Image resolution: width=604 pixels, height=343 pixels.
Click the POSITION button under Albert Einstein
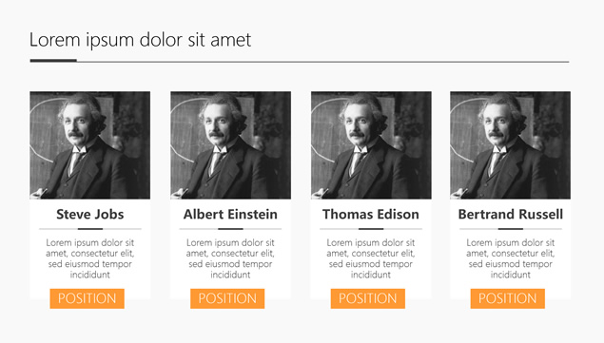[x=227, y=298]
